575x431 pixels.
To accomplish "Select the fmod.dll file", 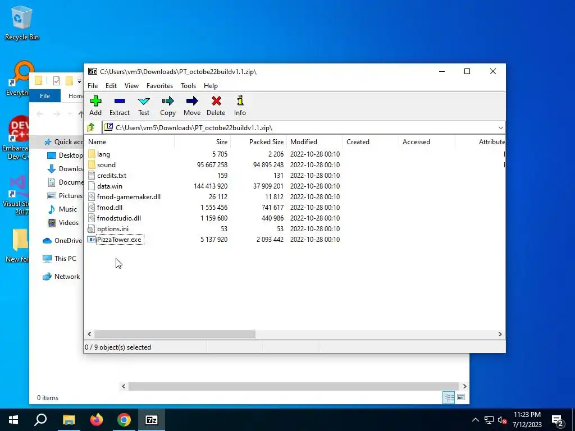I will [109, 208].
